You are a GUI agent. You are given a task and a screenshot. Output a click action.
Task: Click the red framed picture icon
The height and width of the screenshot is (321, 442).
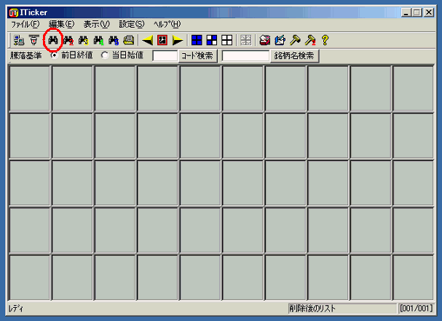point(162,40)
